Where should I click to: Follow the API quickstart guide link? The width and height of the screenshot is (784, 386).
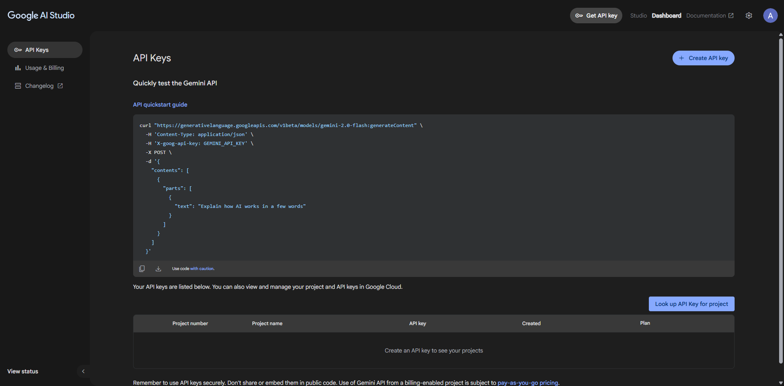point(160,105)
